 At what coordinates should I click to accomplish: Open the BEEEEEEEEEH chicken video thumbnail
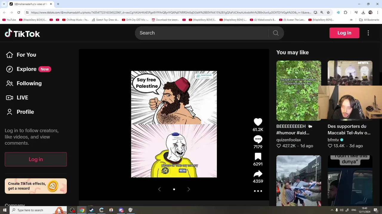(x=299, y=91)
